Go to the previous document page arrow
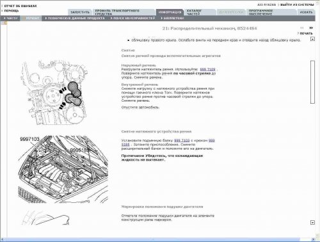The height and width of the screenshot is (242, 320). click(x=302, y=28)
